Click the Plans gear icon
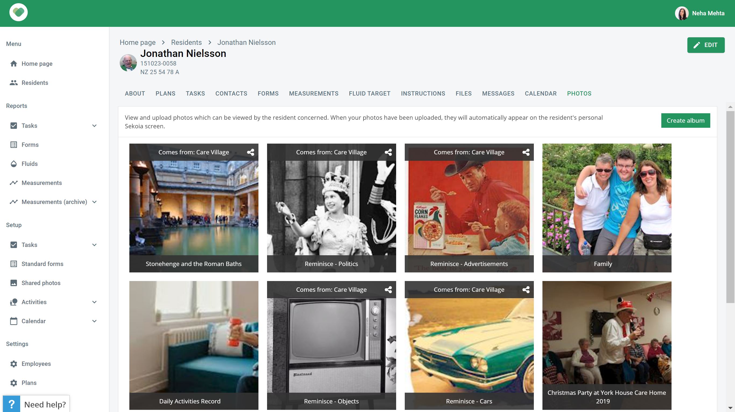 click(13, 383)
